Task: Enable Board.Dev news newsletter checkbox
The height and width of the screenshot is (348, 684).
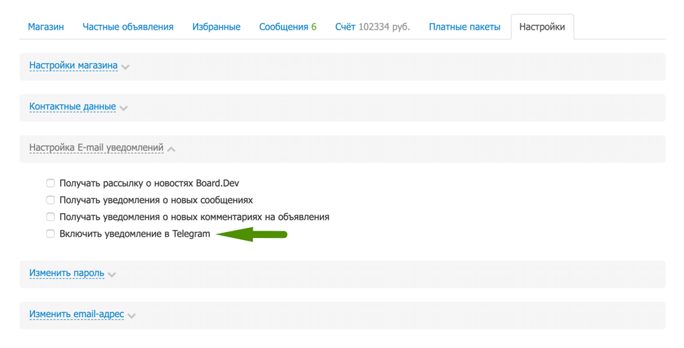Action: [51, 183]
